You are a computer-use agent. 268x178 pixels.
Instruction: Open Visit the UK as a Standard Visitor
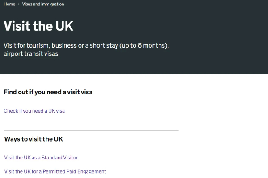click(x=41, y=158)
